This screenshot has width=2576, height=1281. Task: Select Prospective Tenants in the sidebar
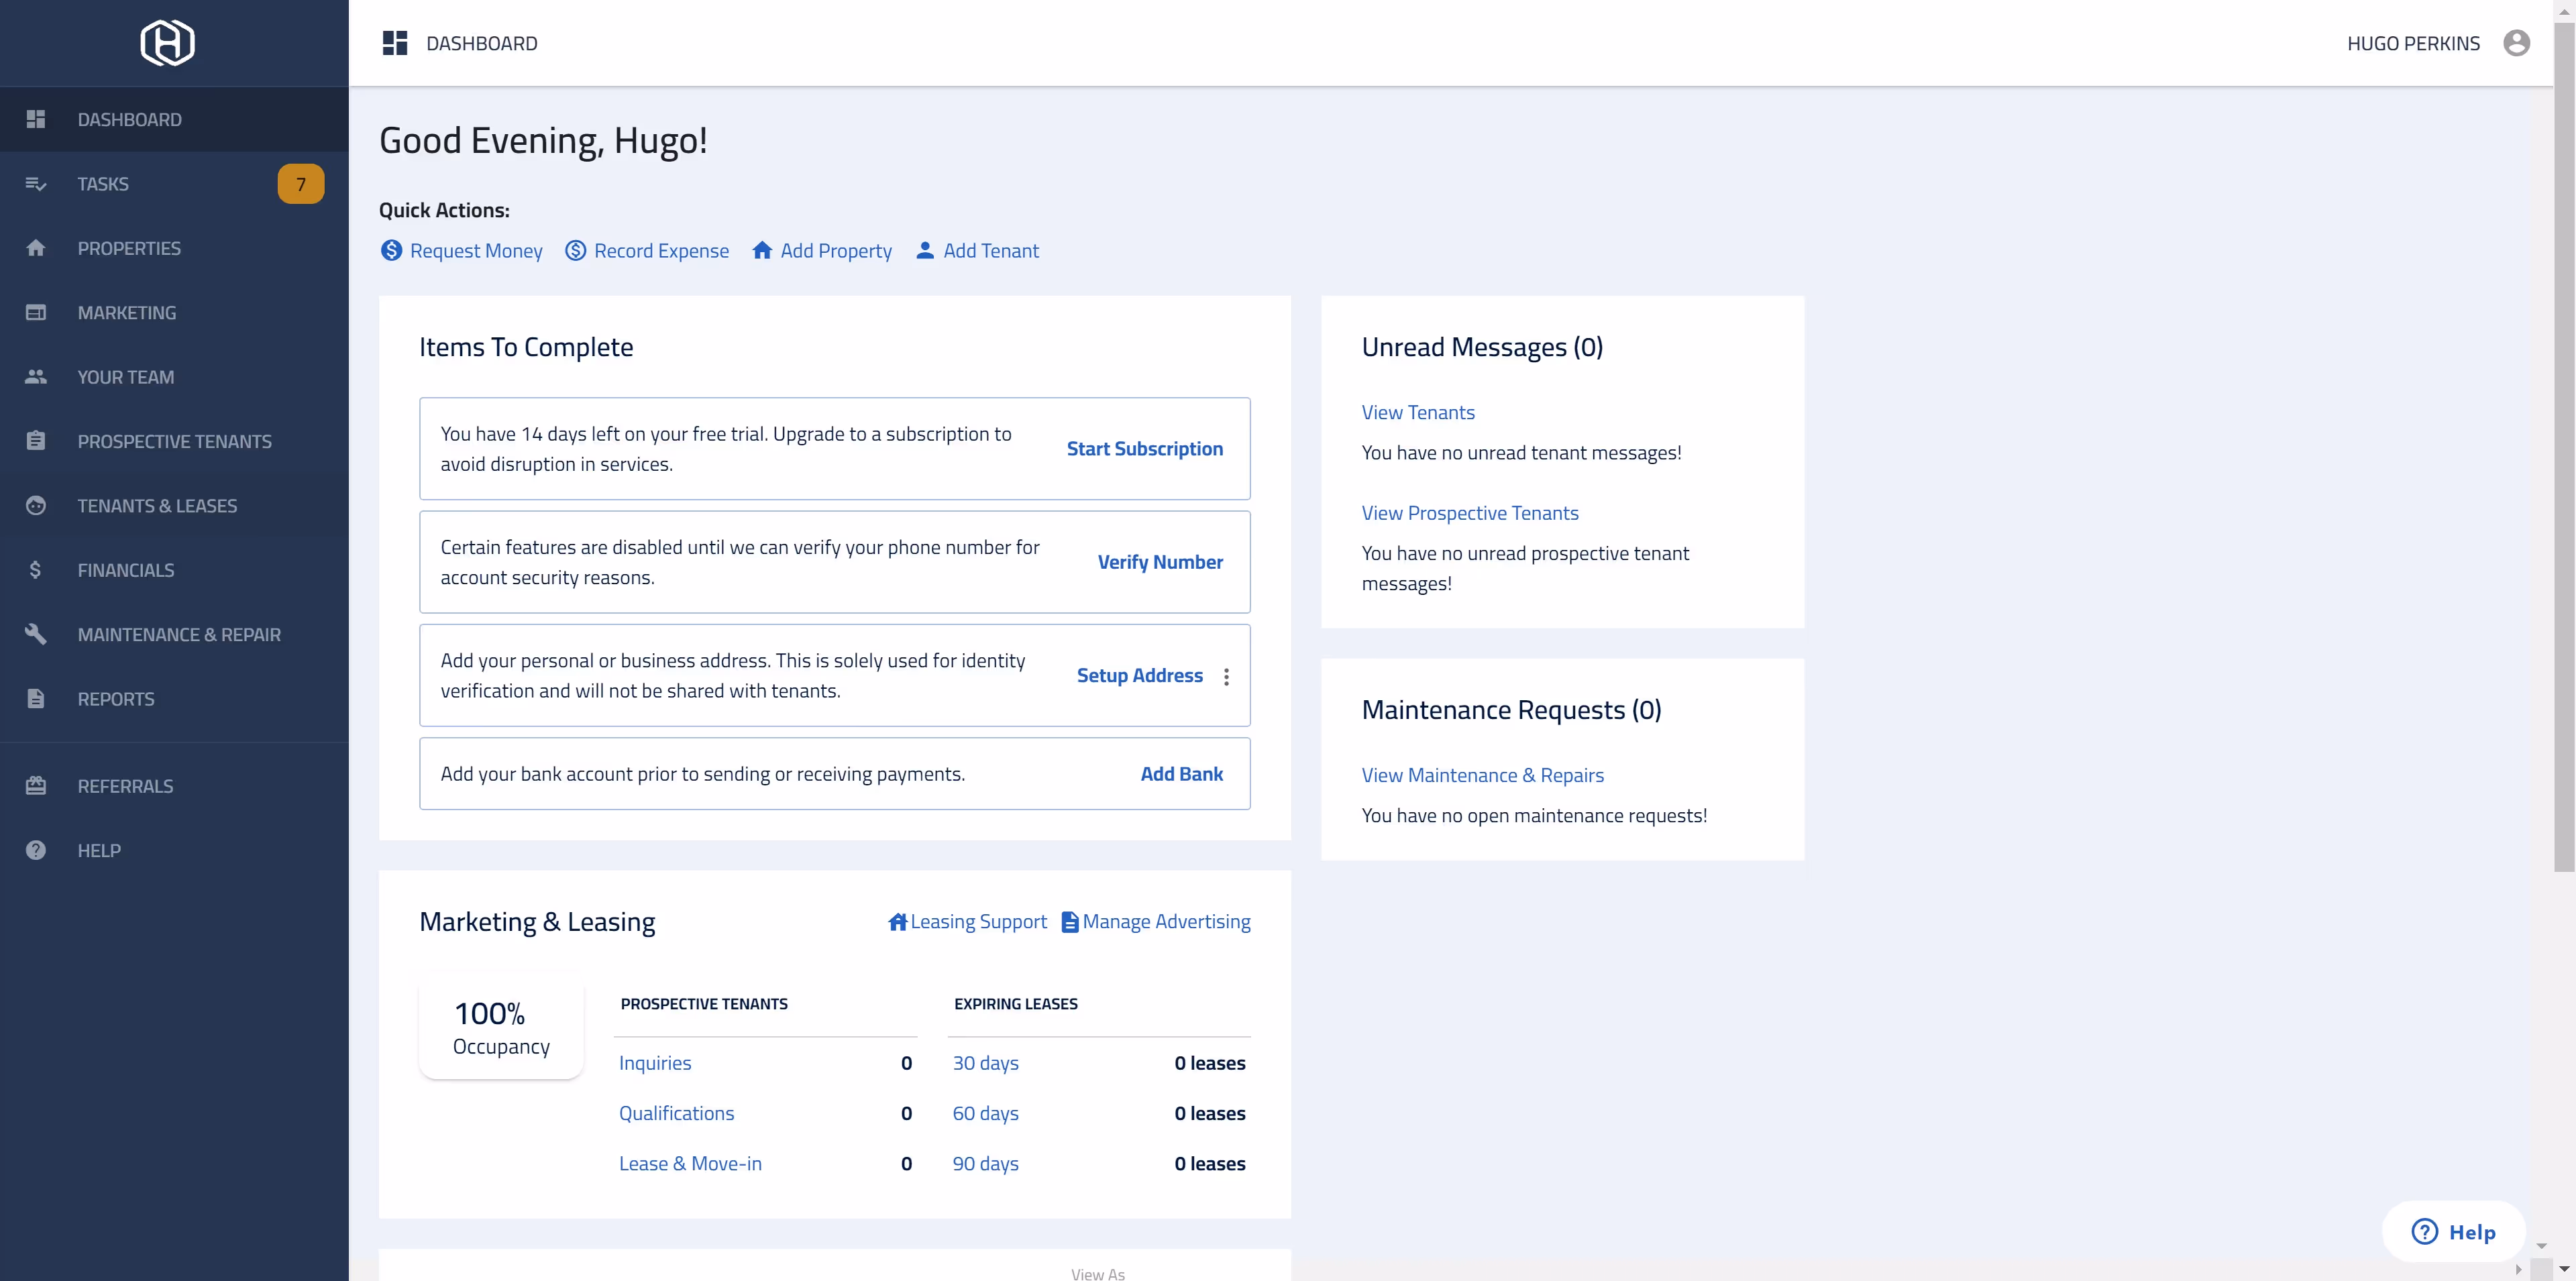(x=174, y=441)
